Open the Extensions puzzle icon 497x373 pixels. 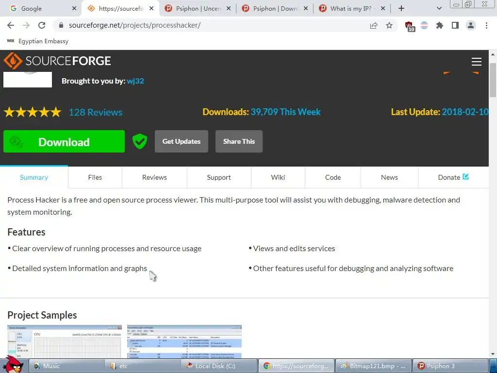pos(440,25)
